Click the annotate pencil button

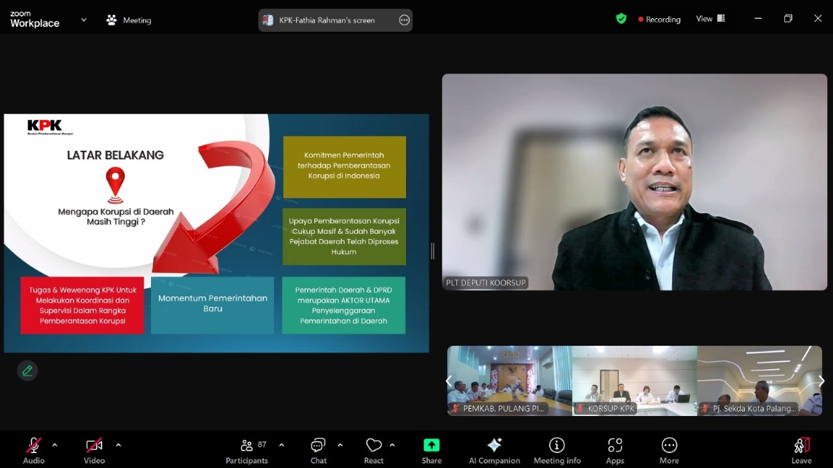(x=27, y=370)
